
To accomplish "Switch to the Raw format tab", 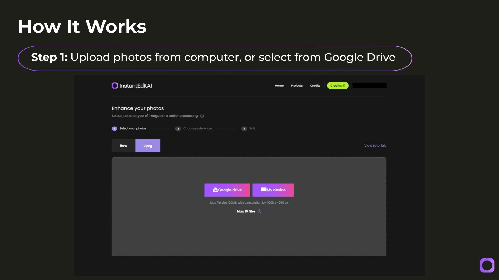I will pyautogui.click(x=123, y=146).
